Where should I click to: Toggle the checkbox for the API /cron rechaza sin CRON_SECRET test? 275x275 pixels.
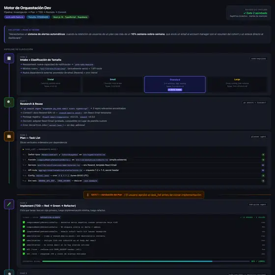point(24,249)
